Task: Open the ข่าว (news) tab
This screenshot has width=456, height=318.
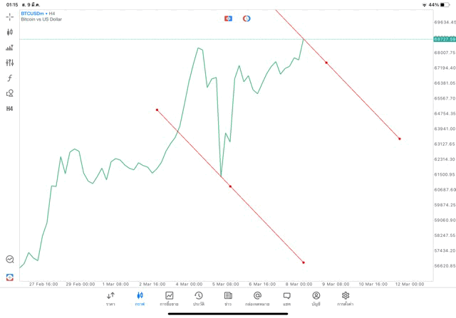Action: point(228,299)
